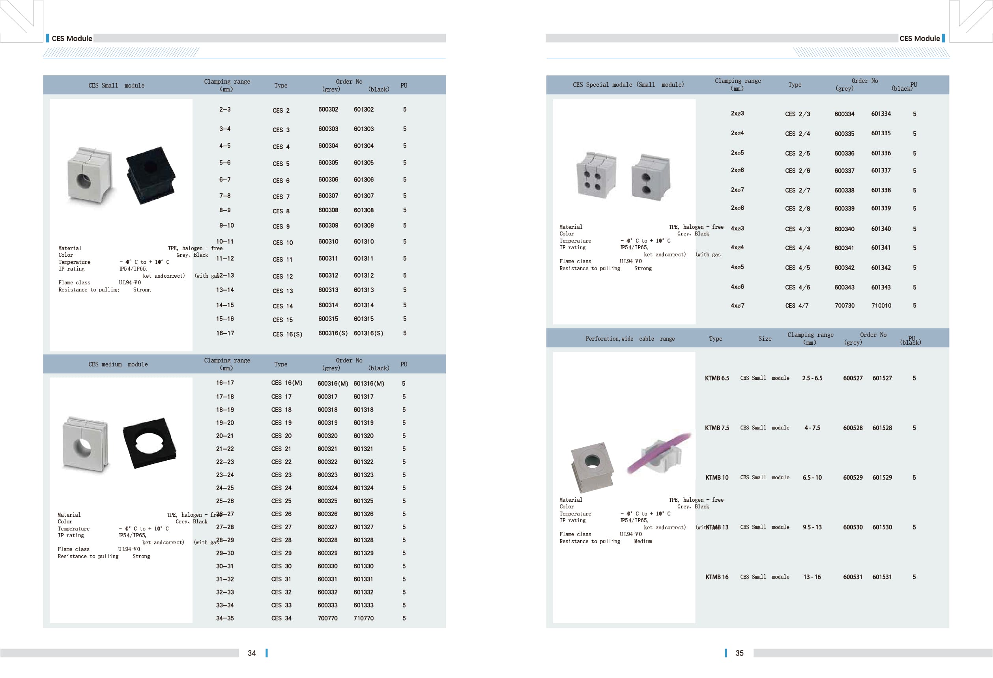Select the KTMB 6.5 type label
This screenshot has height=678, width=993.
tap(716, 378)
